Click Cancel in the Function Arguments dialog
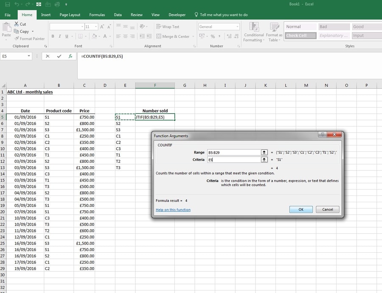 327,209
